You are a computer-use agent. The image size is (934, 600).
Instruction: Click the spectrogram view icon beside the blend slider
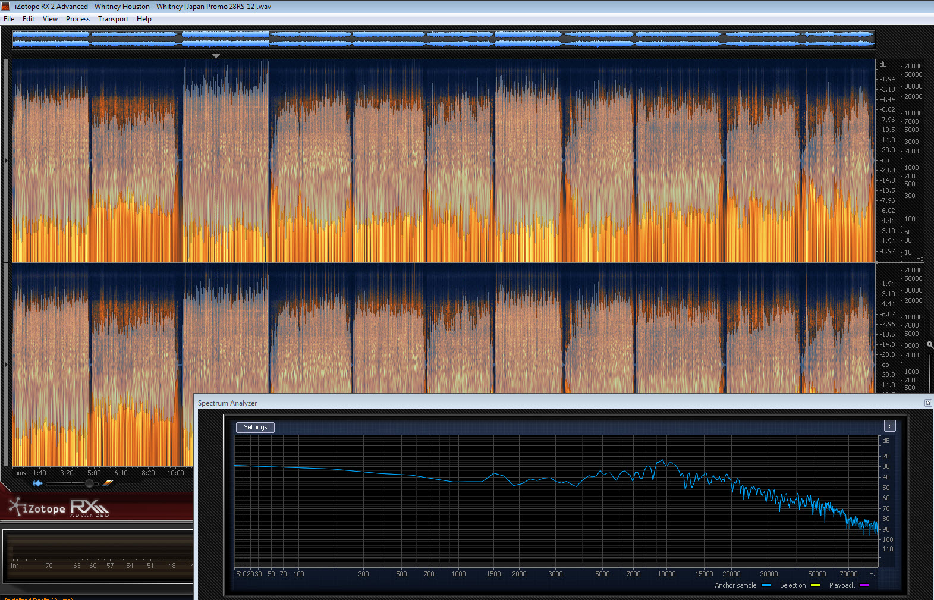[108, 483]
